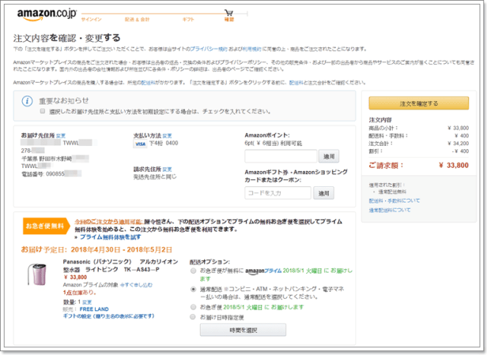This screenshot has width=487, height=355.
Task: Select the 通常配送 delivery option
Action: click(194, 290)
